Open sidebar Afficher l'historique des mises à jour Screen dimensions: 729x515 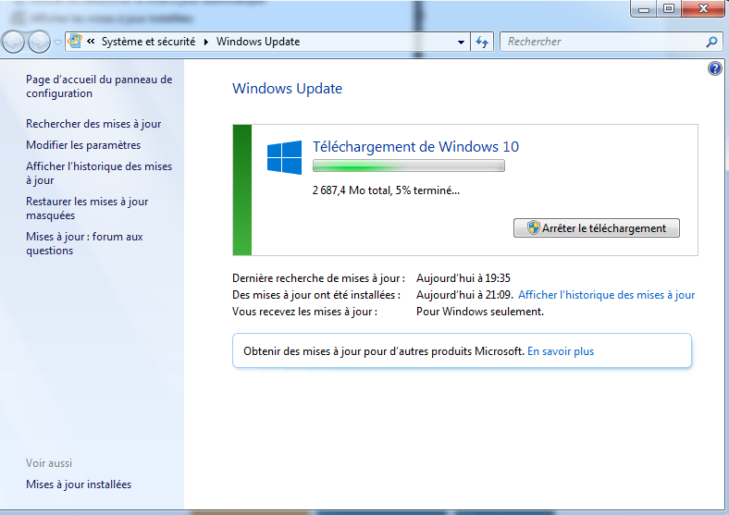coord(99,173)
